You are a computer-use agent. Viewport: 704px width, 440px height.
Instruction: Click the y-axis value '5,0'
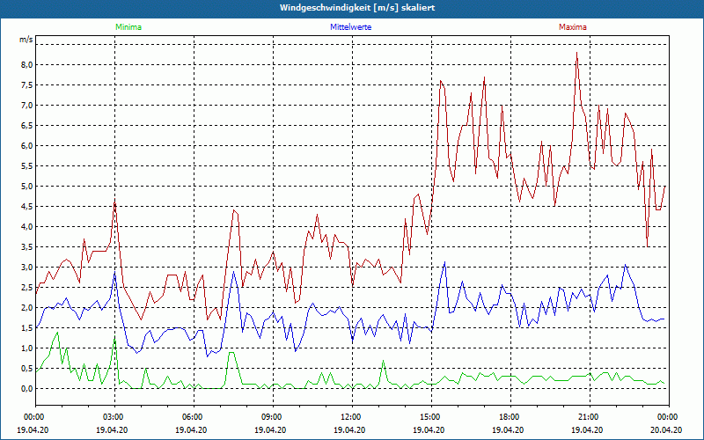[27, 187]
